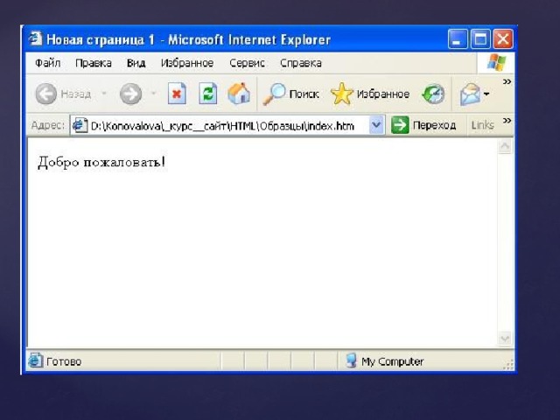This screenshot has width=560, height=420.
Task: Open the Избранное menu
Action: coord(187,63)
